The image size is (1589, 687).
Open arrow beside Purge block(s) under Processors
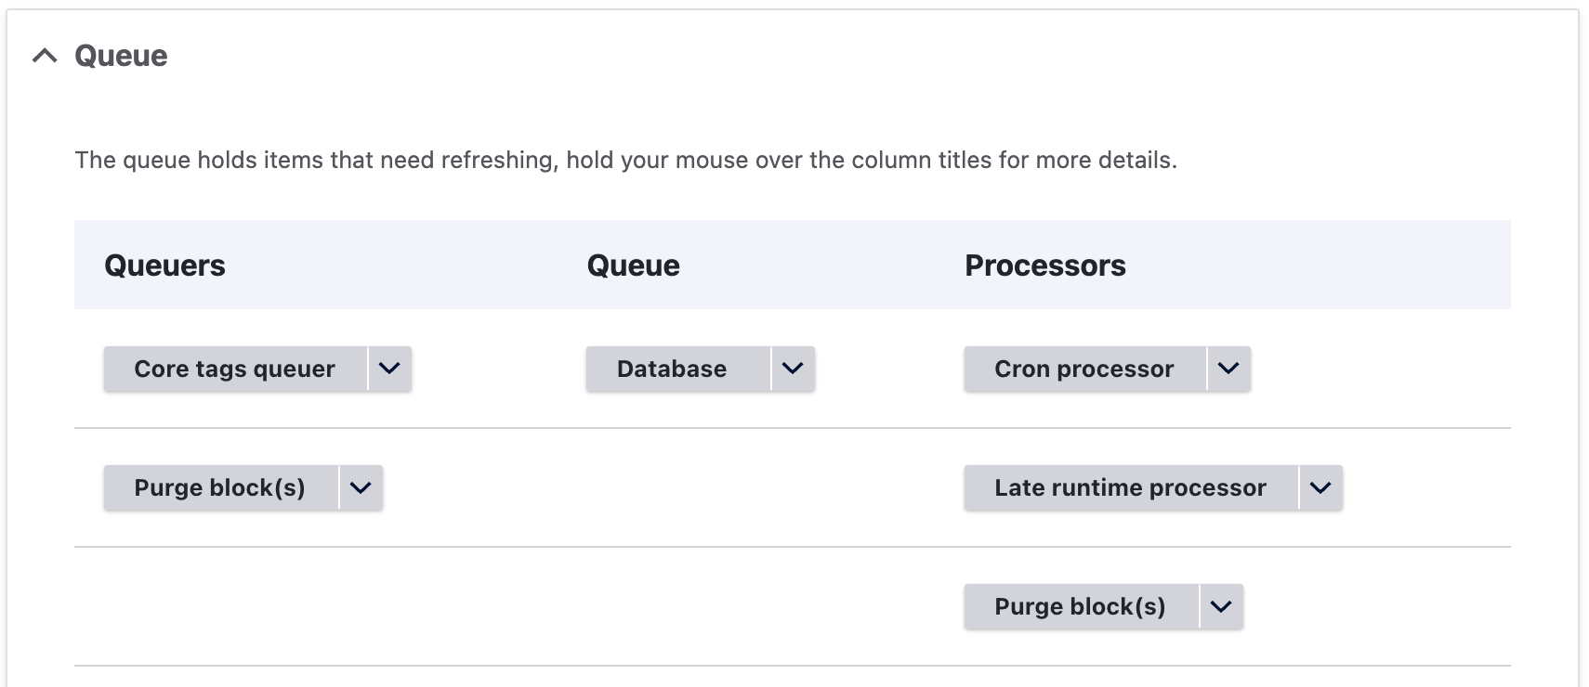coord(1221,606)
